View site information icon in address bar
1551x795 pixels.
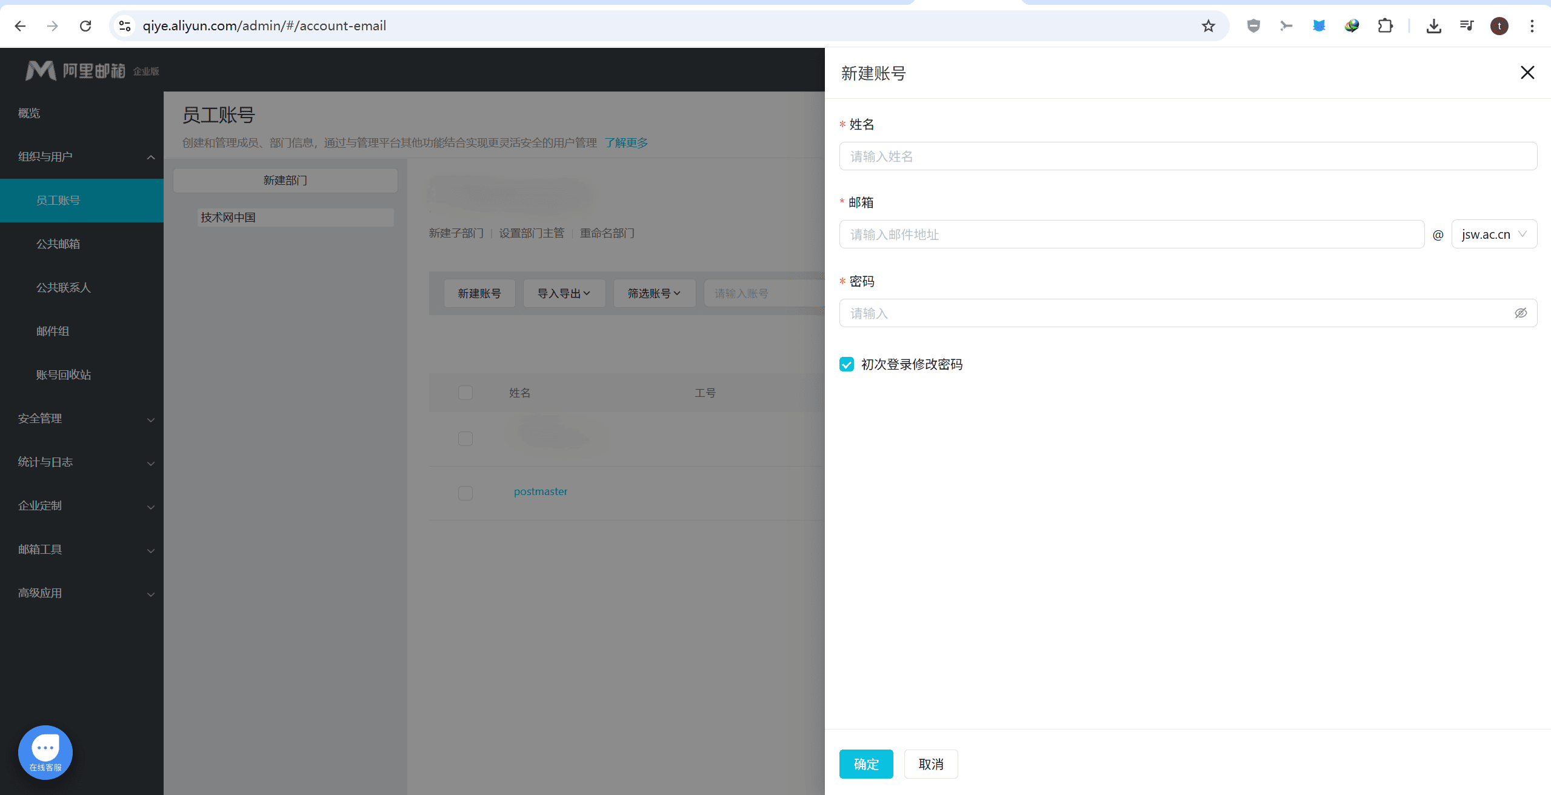click(x=125, y=26)
